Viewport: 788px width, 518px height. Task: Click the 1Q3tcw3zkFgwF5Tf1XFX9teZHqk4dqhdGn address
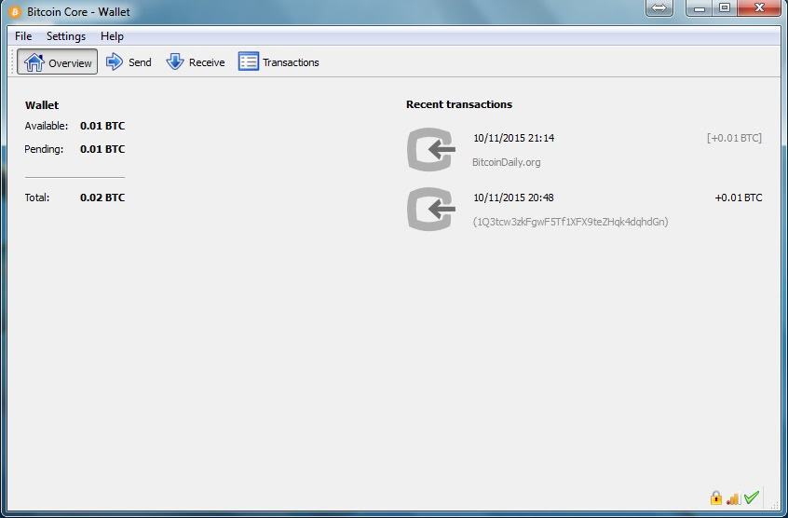coord(570,222)
